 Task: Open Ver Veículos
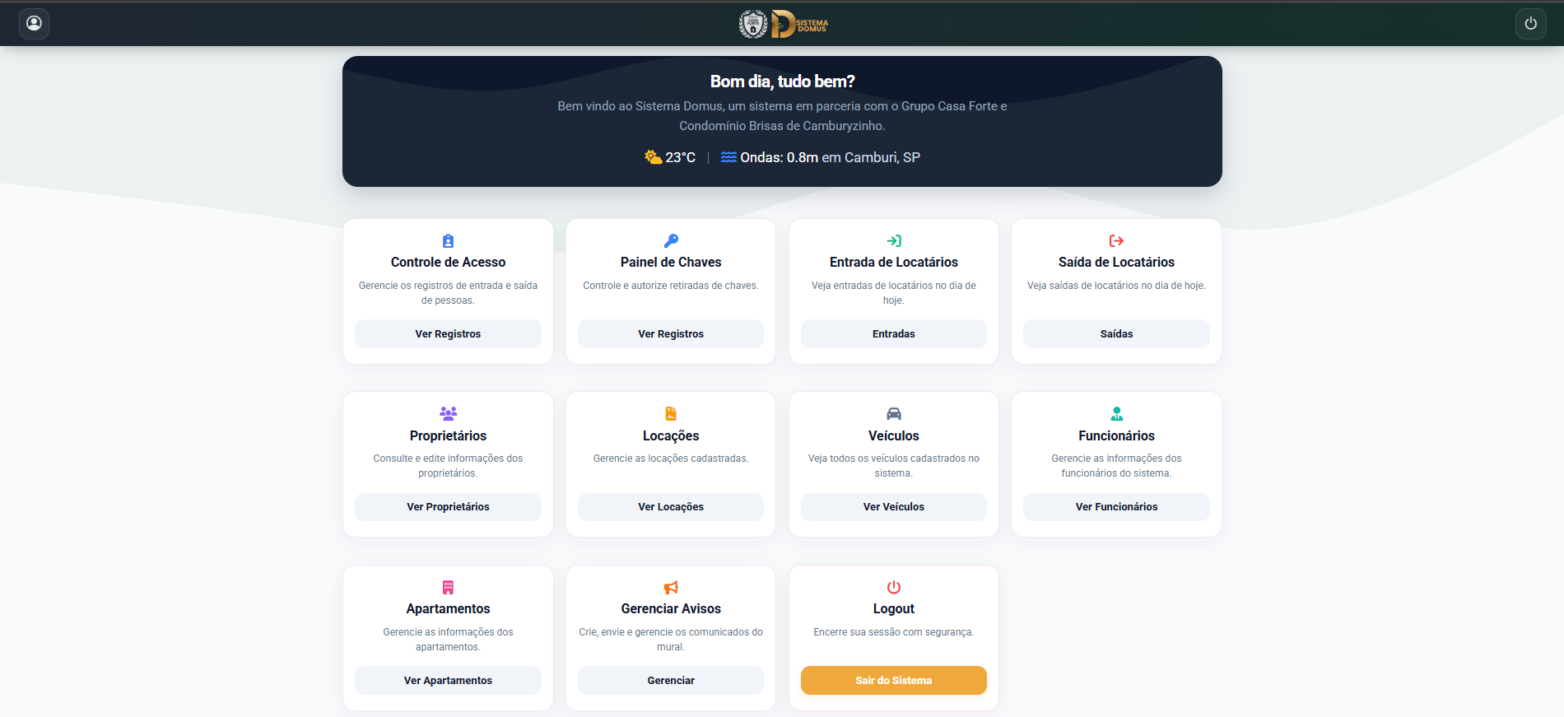(x=894, y=507)
